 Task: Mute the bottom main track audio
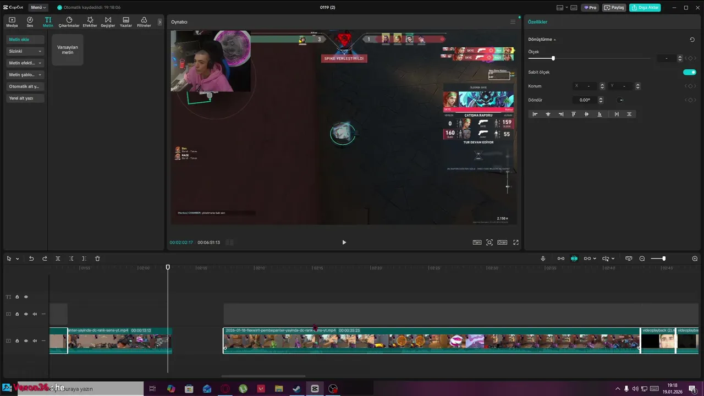tap(35, 341)
